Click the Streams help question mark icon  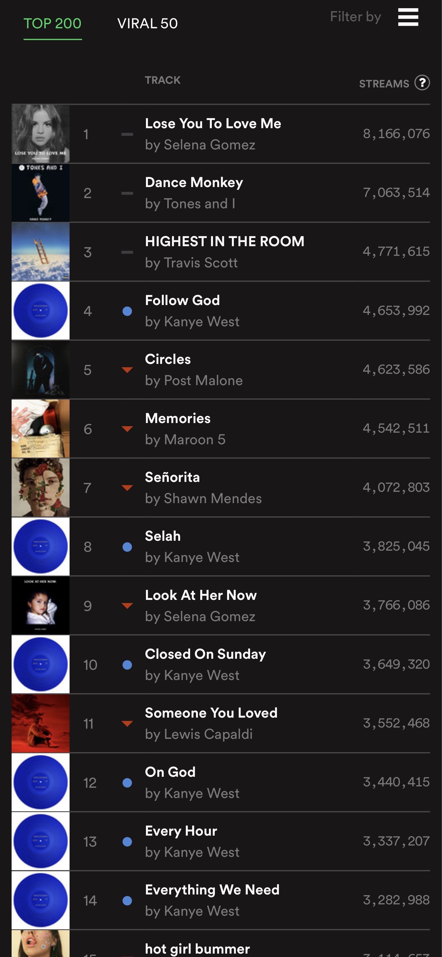pyautogui.click(x=422, y=83)
